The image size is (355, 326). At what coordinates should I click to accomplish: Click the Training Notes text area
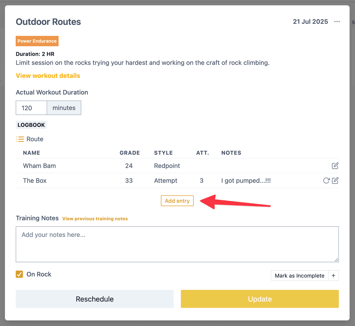(177, 244)
